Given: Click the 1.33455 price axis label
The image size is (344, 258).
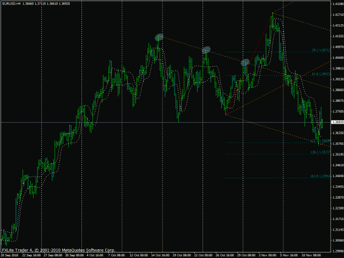Looking at the screenshot, I should (338, 186).
